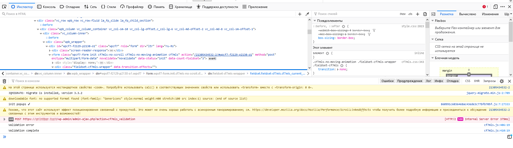Viewport: 513px width, 148px height.
Task: Open the Изменения sidebar tab
Action: point(490,14)
